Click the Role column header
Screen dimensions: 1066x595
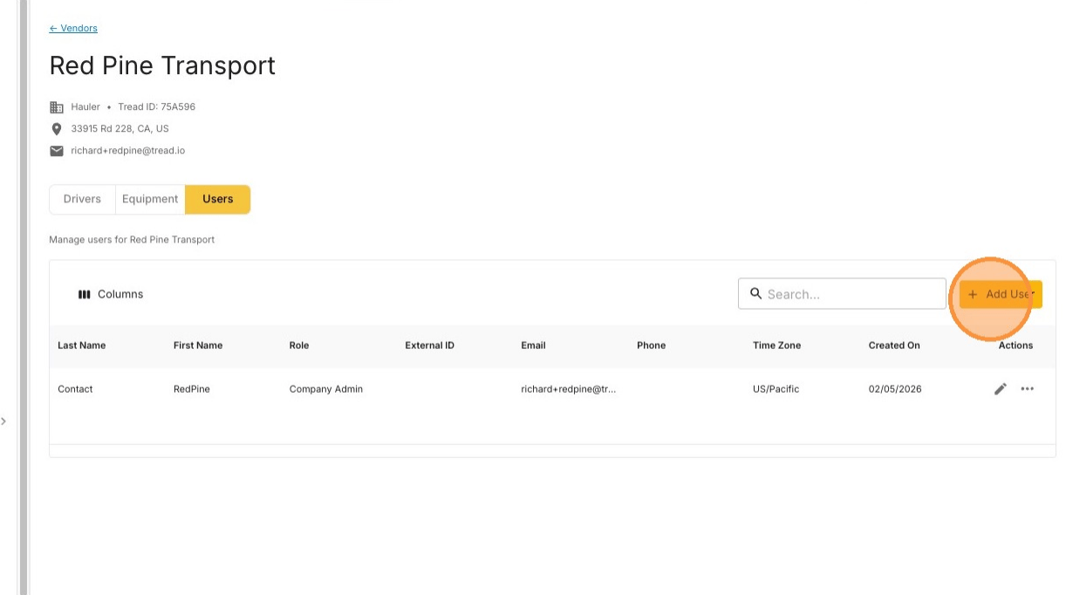pyautogui.click(x=299, y=345)
